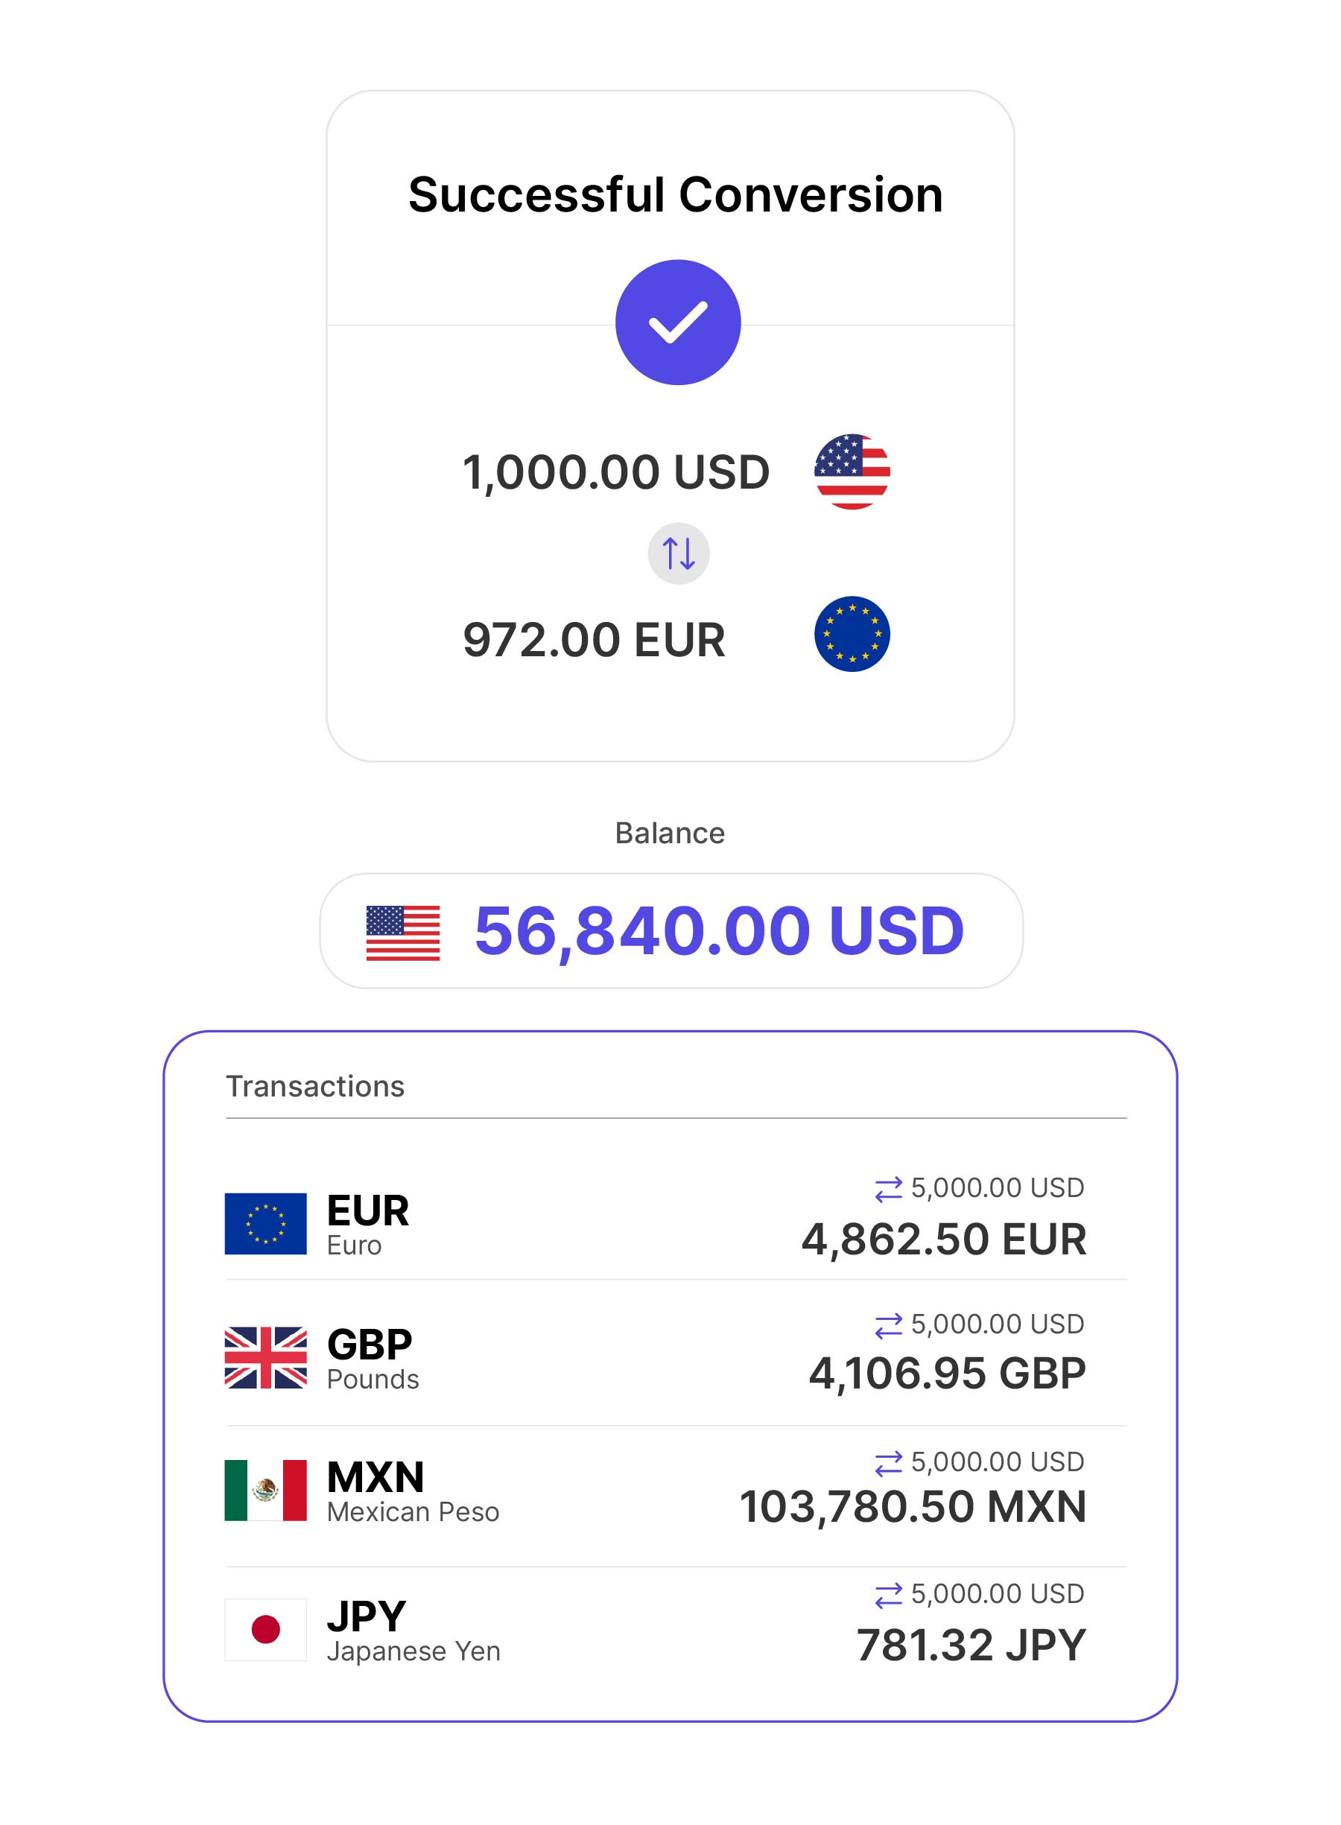Click the Japanese flag in JPY row
This screenshot has width=1341, height=1825.
pos(265,1629)
